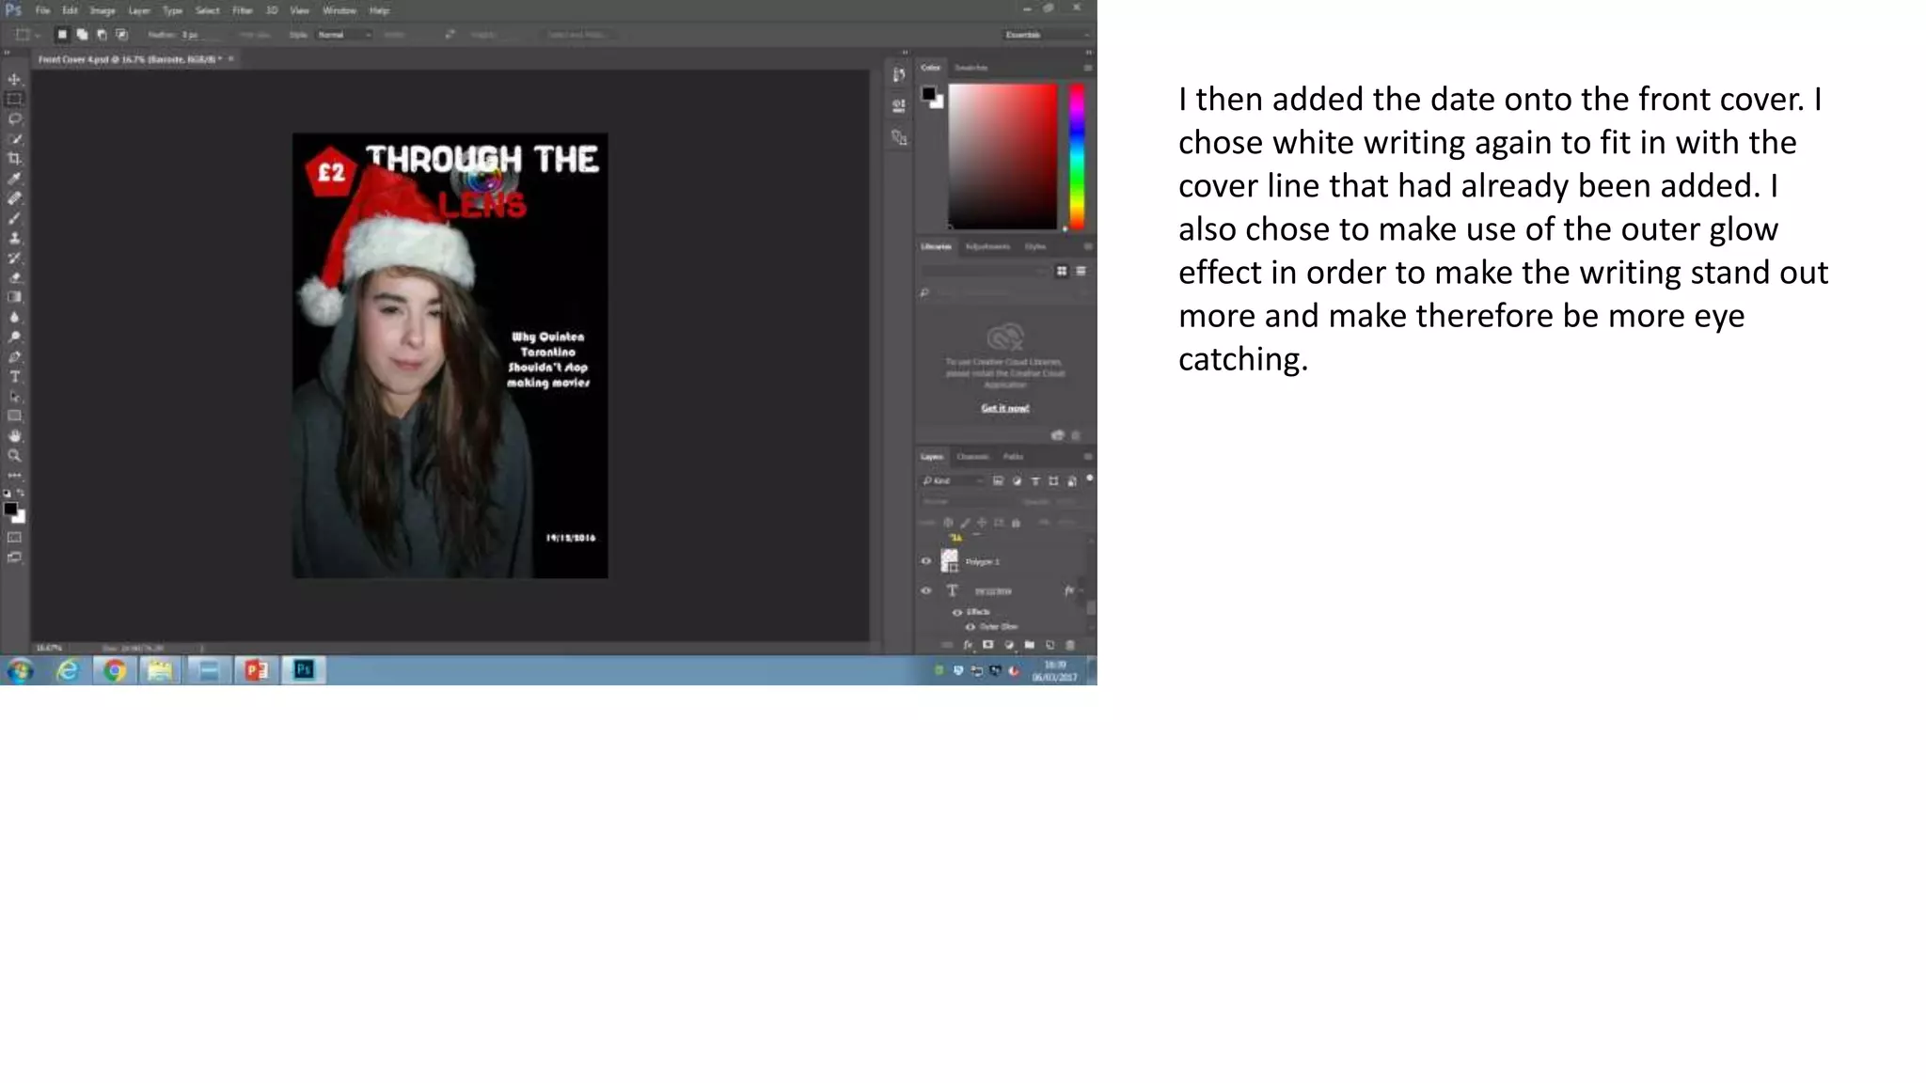1926x1083 pixels.
Task: Select the Gradient tool
Action: tap(14, 296)
